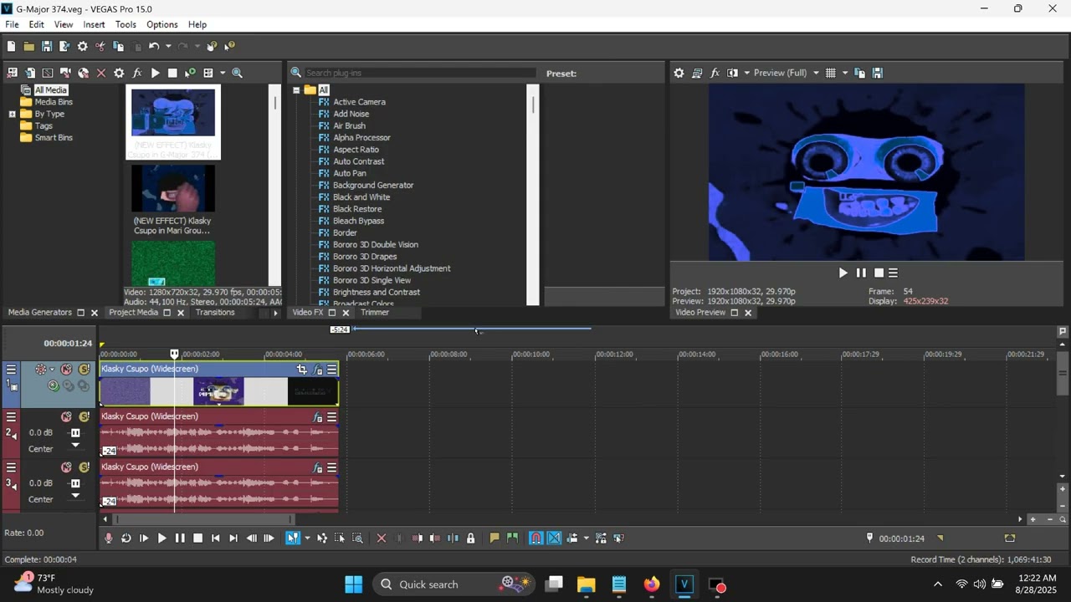This screenshot has height=602, width=1071.
Task: Switch to the Transitions tab
Action: click(215, 313)
